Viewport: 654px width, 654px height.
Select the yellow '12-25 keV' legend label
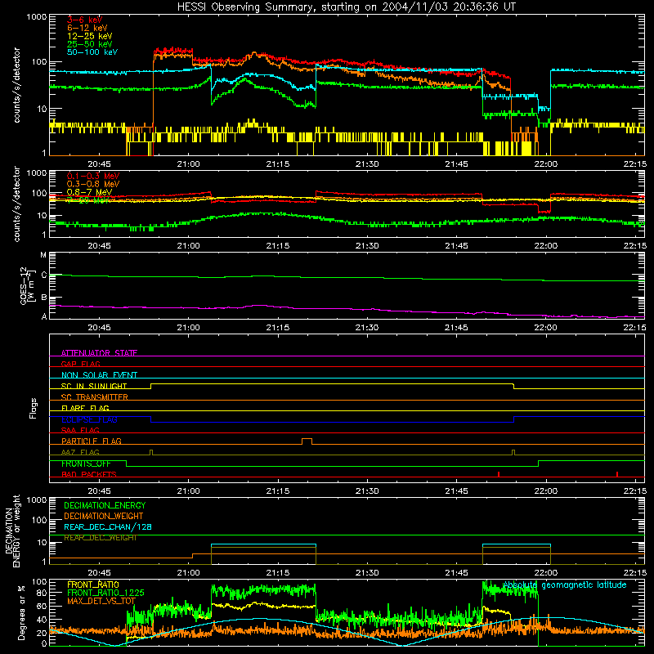(x=89, y=36)
